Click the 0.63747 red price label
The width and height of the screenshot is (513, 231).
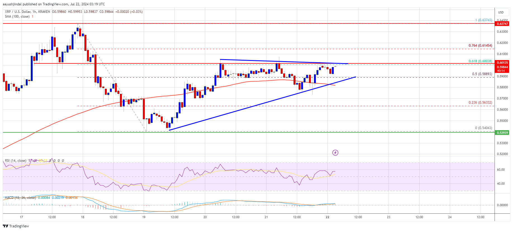pyautogui.click(x=502, y=24)
